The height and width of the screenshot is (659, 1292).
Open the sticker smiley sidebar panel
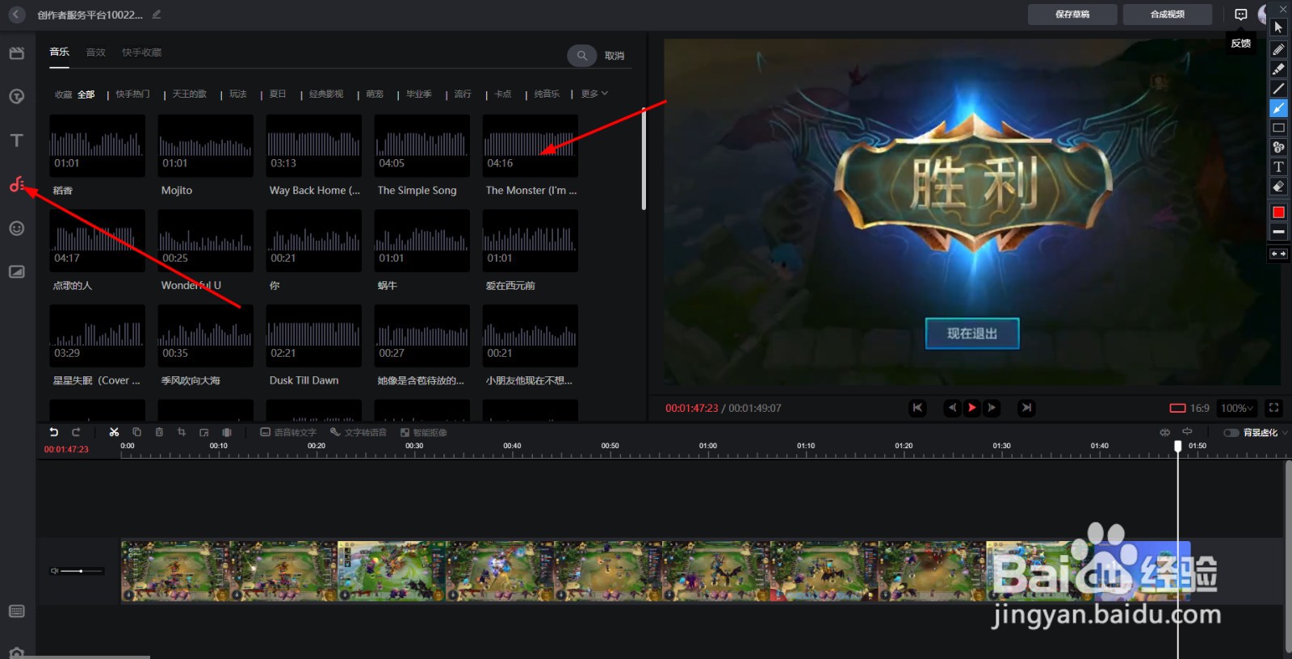click(x=17, y=229)
